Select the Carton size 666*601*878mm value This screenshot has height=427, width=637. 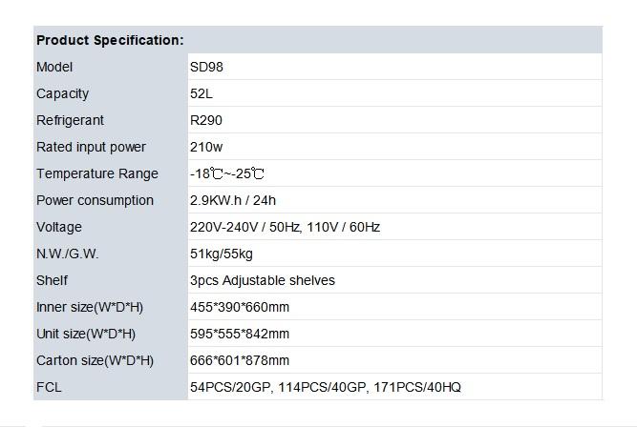240,360
